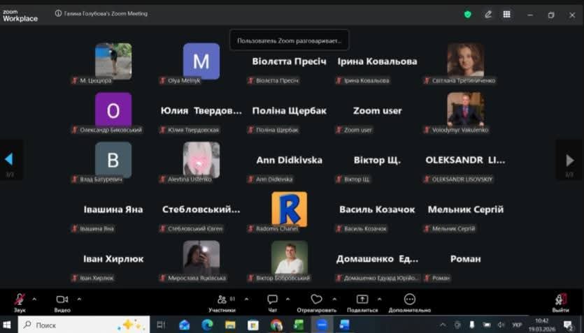Screen dimensions: 584x333
Task: Expand the audio options arrow beside Звук
Action: [x=34, y=299]
